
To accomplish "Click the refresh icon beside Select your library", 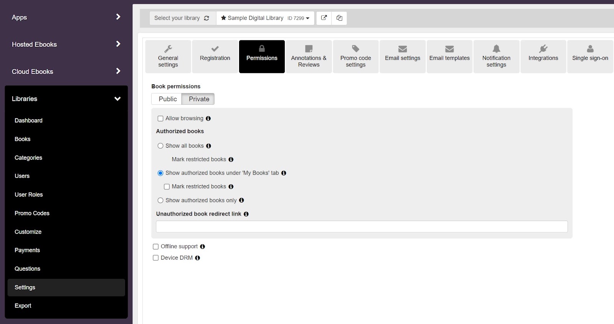I will point(206,18).
